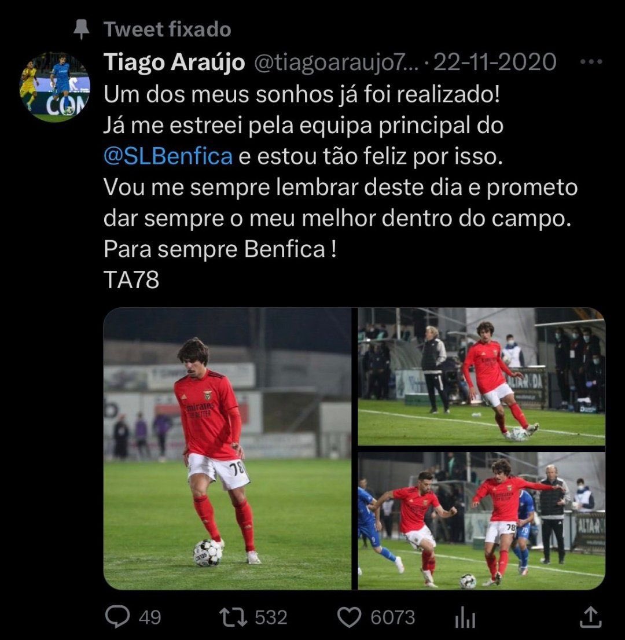
Task: Click the pinned tweet pin icon
Action: (82, 29)
